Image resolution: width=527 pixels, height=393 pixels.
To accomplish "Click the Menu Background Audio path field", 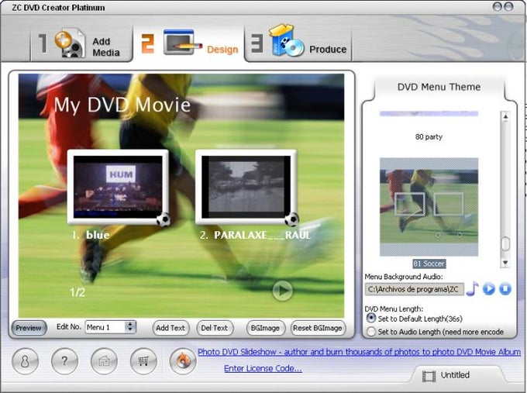I will [x=414, y=289].
